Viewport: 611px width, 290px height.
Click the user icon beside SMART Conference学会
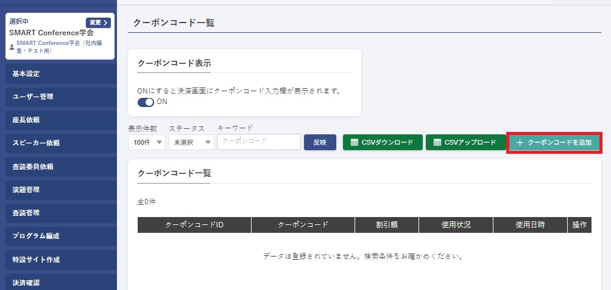(x=12, y=46)
